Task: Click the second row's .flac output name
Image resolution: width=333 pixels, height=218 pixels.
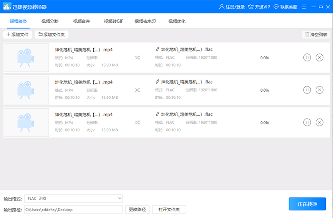Action: [187, 82]
